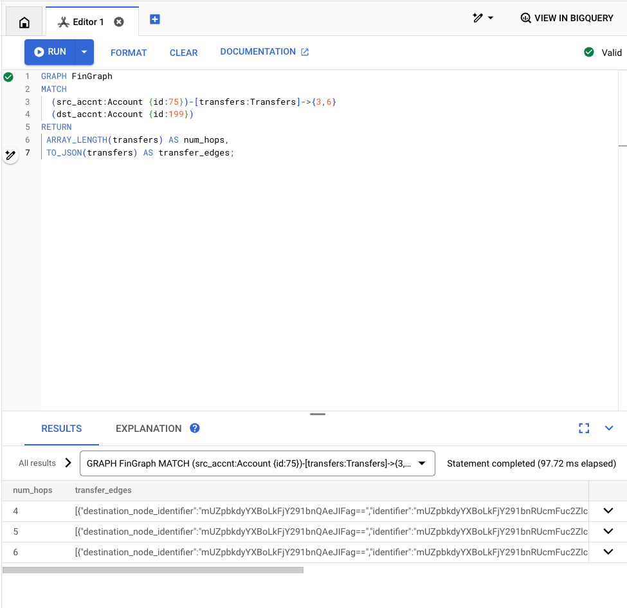
Task: Click the horizontal scrollbar under results
Action: click(153, 569)
